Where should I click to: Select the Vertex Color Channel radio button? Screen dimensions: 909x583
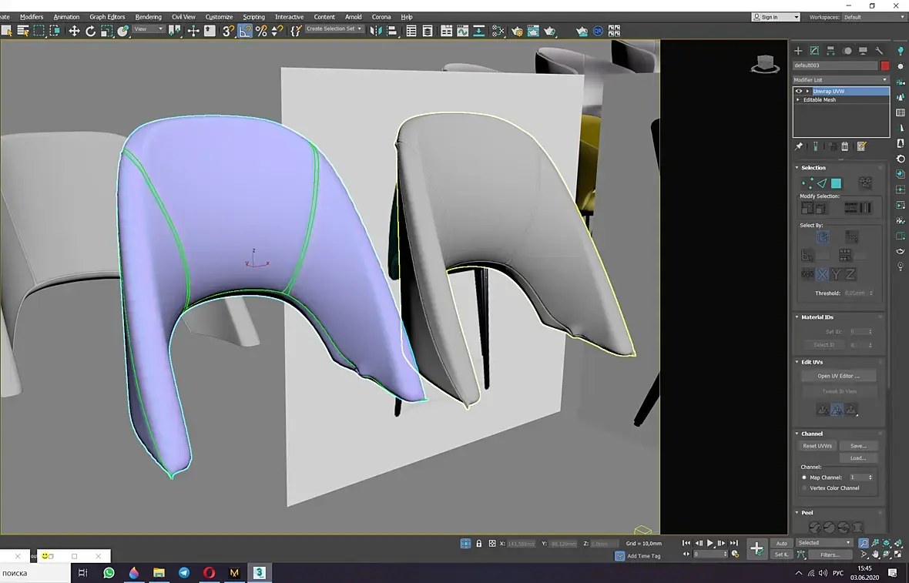click(x=804, y=488)
